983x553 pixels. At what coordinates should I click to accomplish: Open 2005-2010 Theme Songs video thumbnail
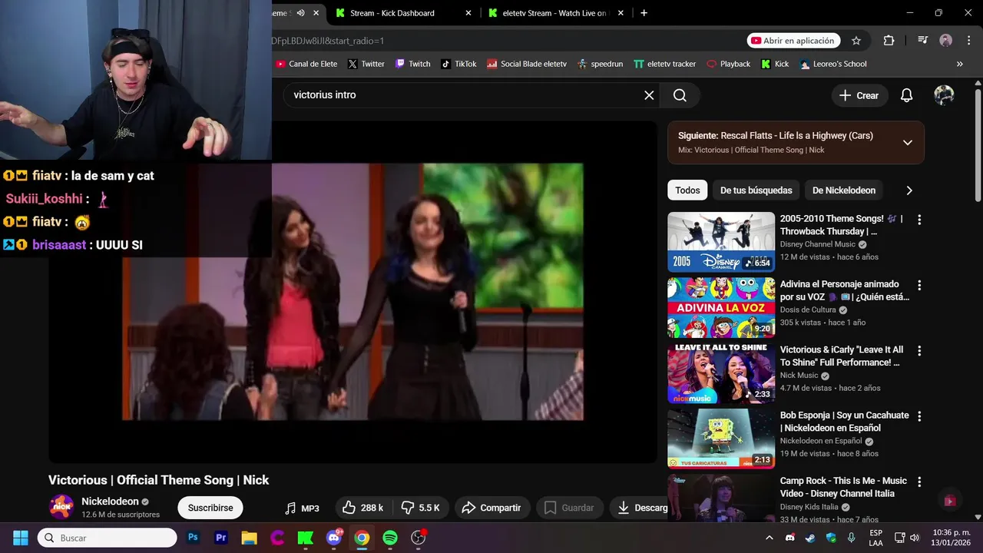click(721, 242)
